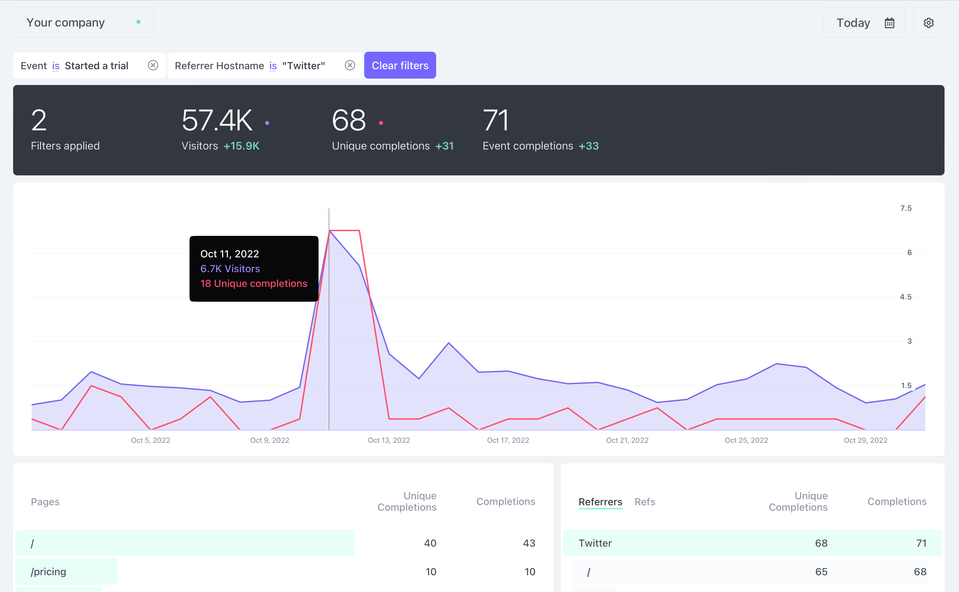Dismiss the Twitter referrer filter with its X icon
Screen dimensions: 959x592
tap(350, 65)
